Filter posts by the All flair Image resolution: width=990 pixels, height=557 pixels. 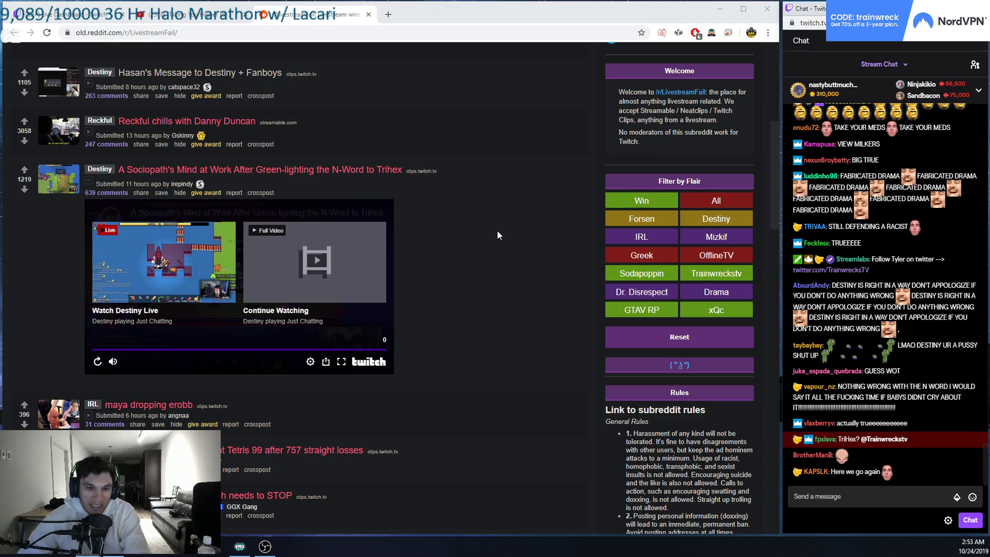click(717, 201)
